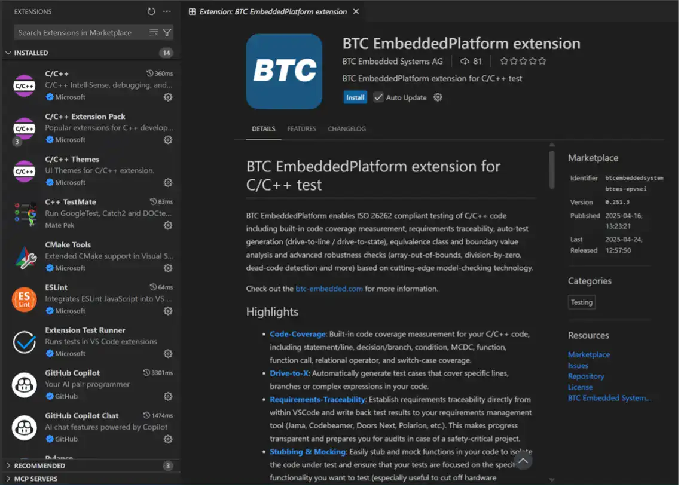Click the gear icon beside Auto Update
The image size is (681, 487).
pos(438,97)
